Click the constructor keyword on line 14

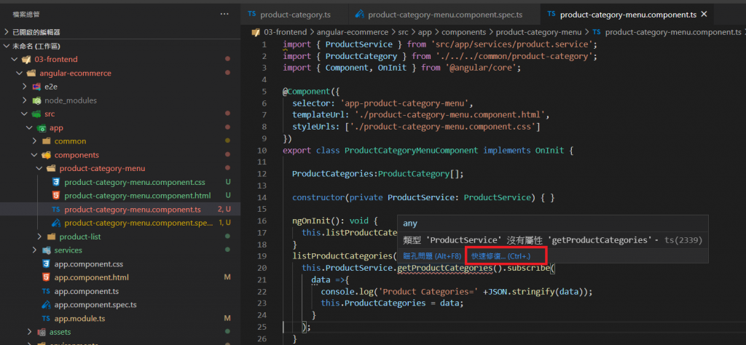[318, 197]
